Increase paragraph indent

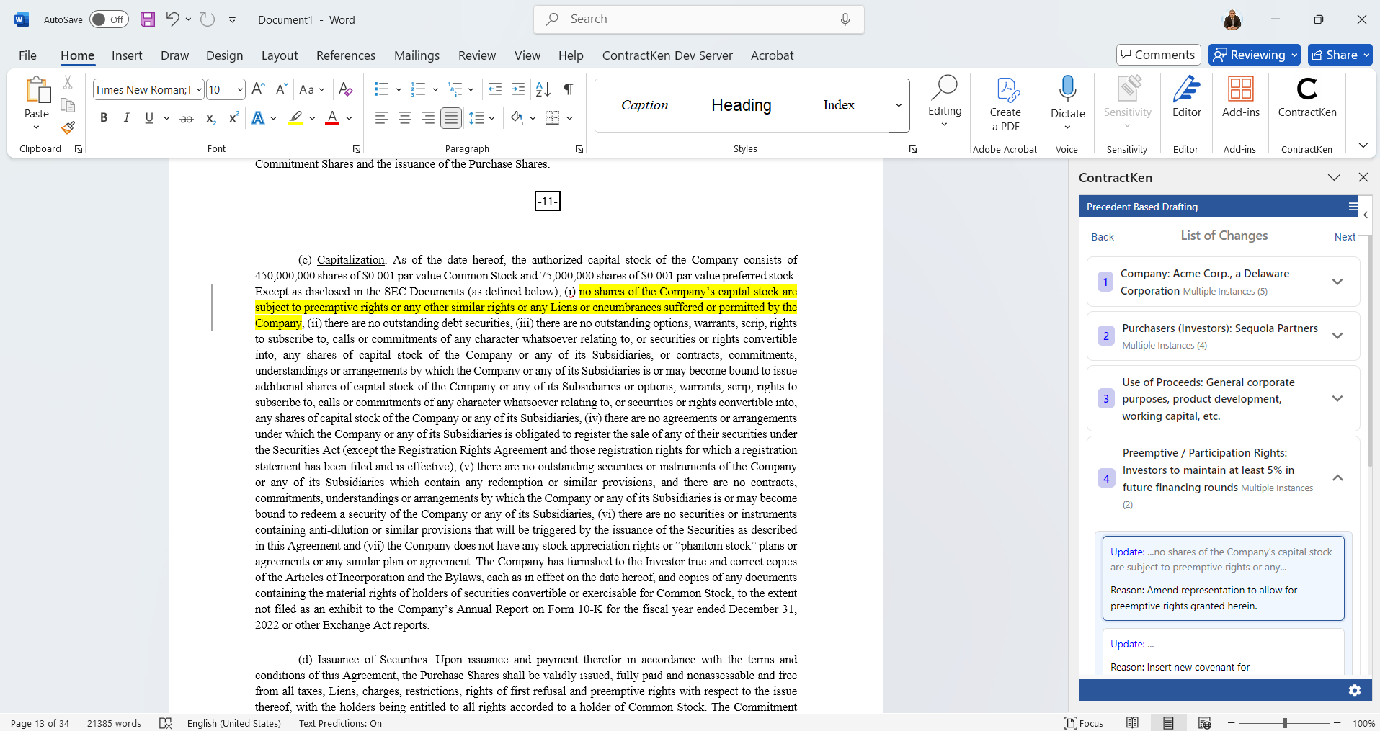(x=518, y=89)
